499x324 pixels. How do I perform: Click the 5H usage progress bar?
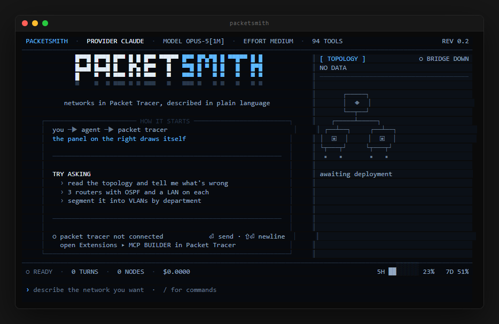[403, 272]
